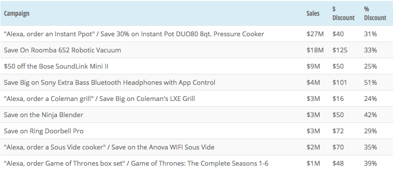This screenshot has width=393, height=174.
Task: Click the Campaign column header
Action: click(x=17, y=13)
